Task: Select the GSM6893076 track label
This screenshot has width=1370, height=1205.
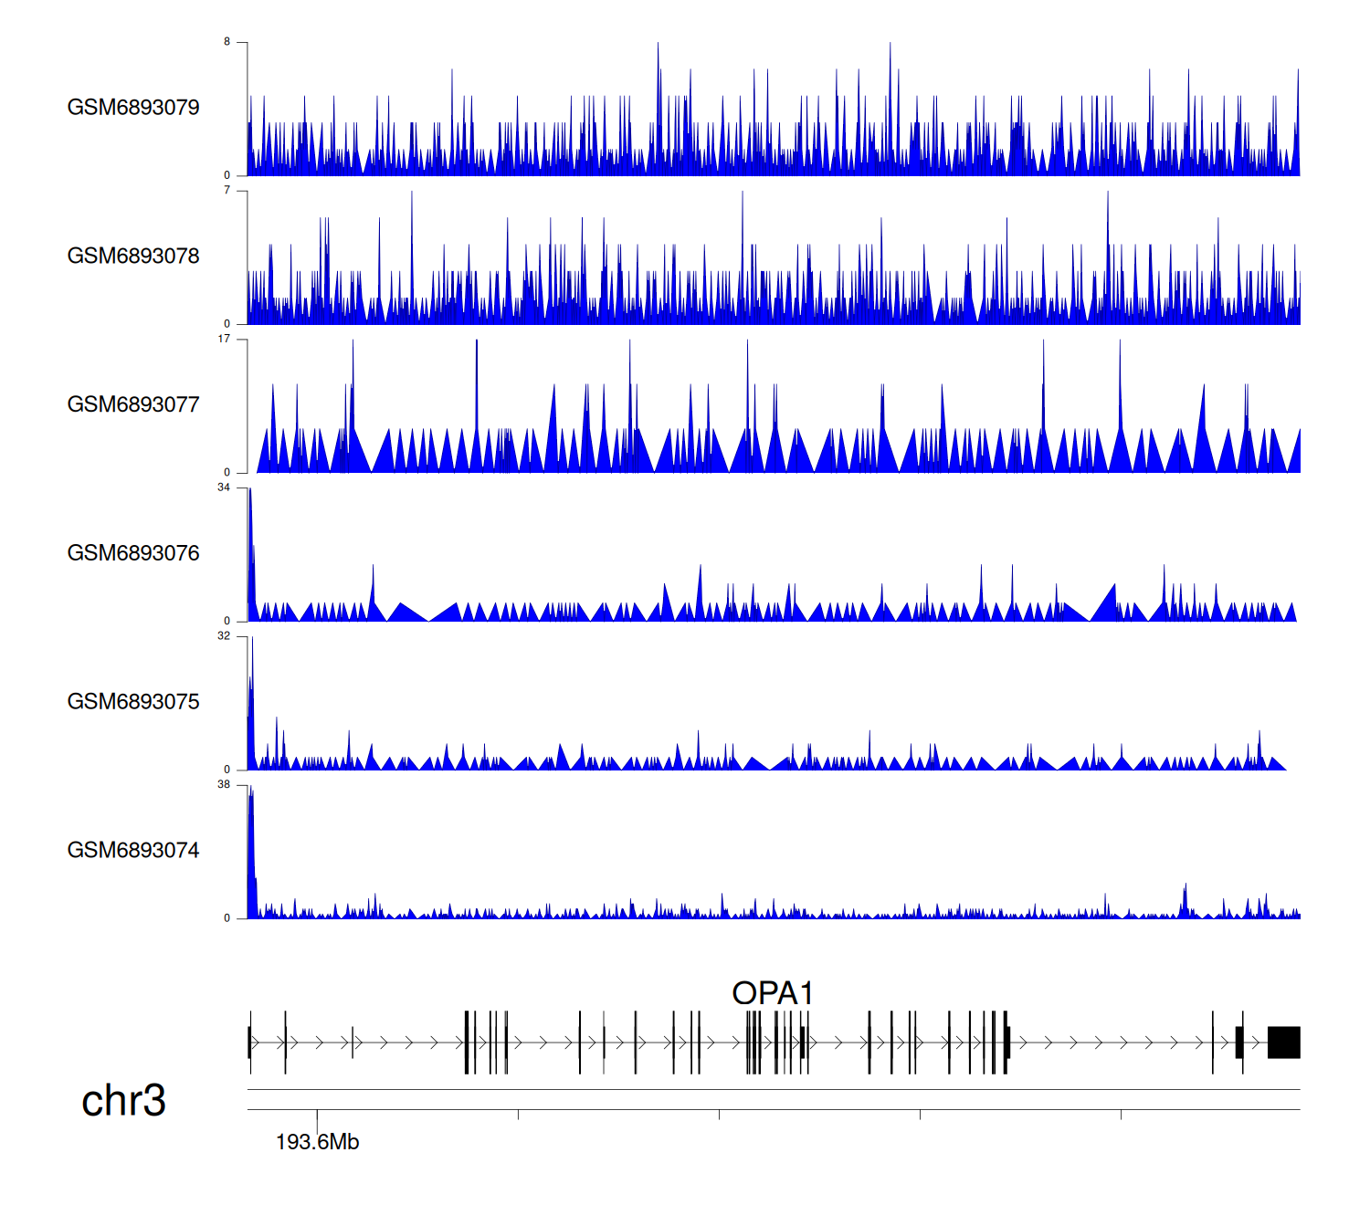Action: tap(133, 553)
